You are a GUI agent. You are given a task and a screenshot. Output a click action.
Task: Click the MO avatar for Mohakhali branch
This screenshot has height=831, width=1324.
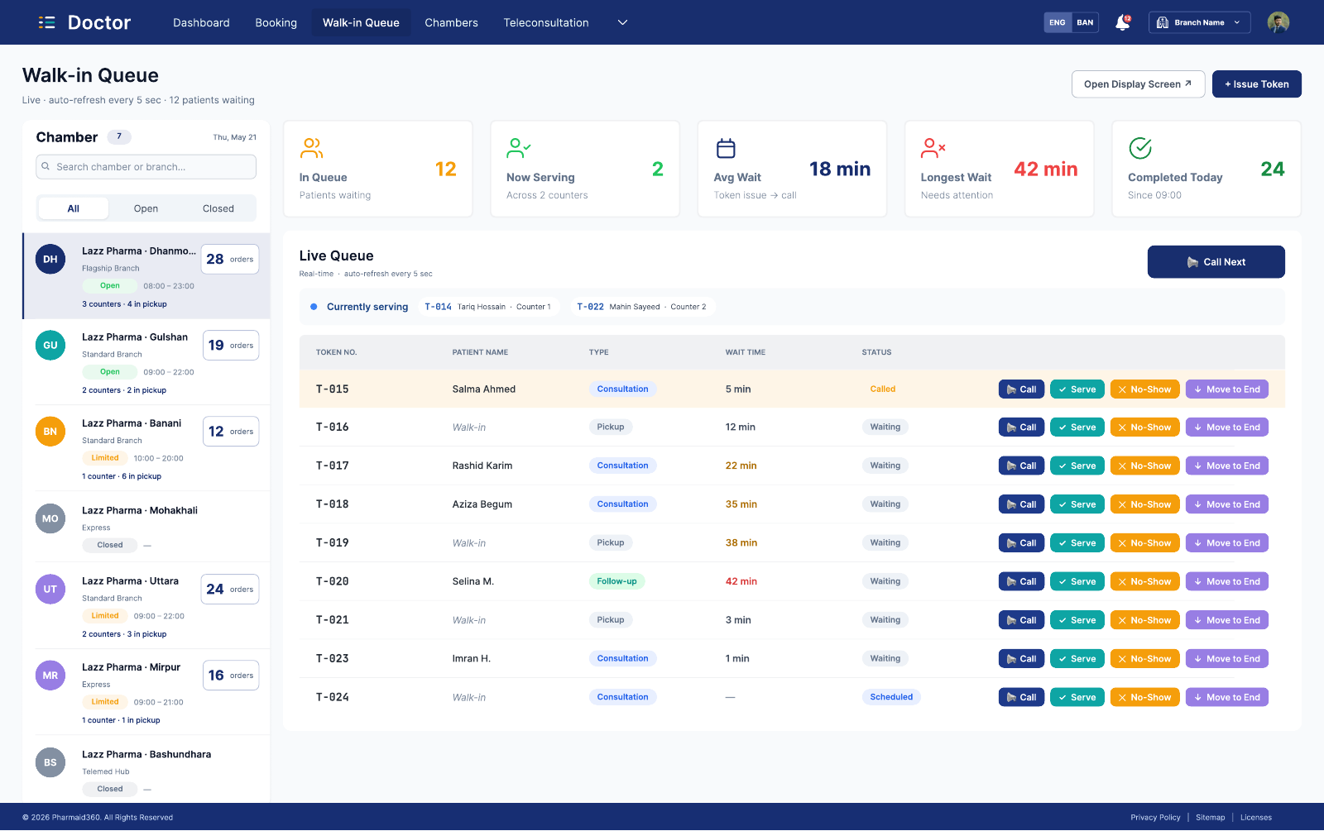(50, 518)
